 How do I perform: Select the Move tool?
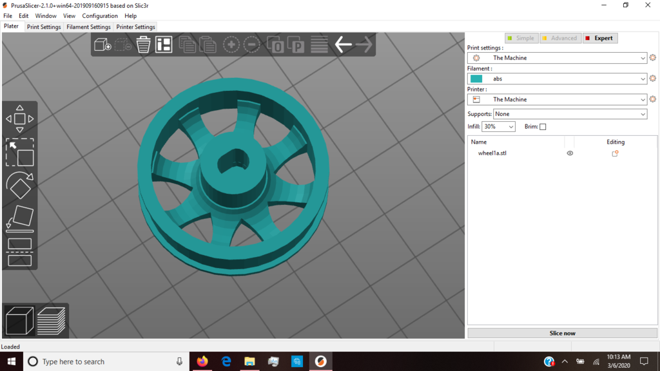coord(20,118)
